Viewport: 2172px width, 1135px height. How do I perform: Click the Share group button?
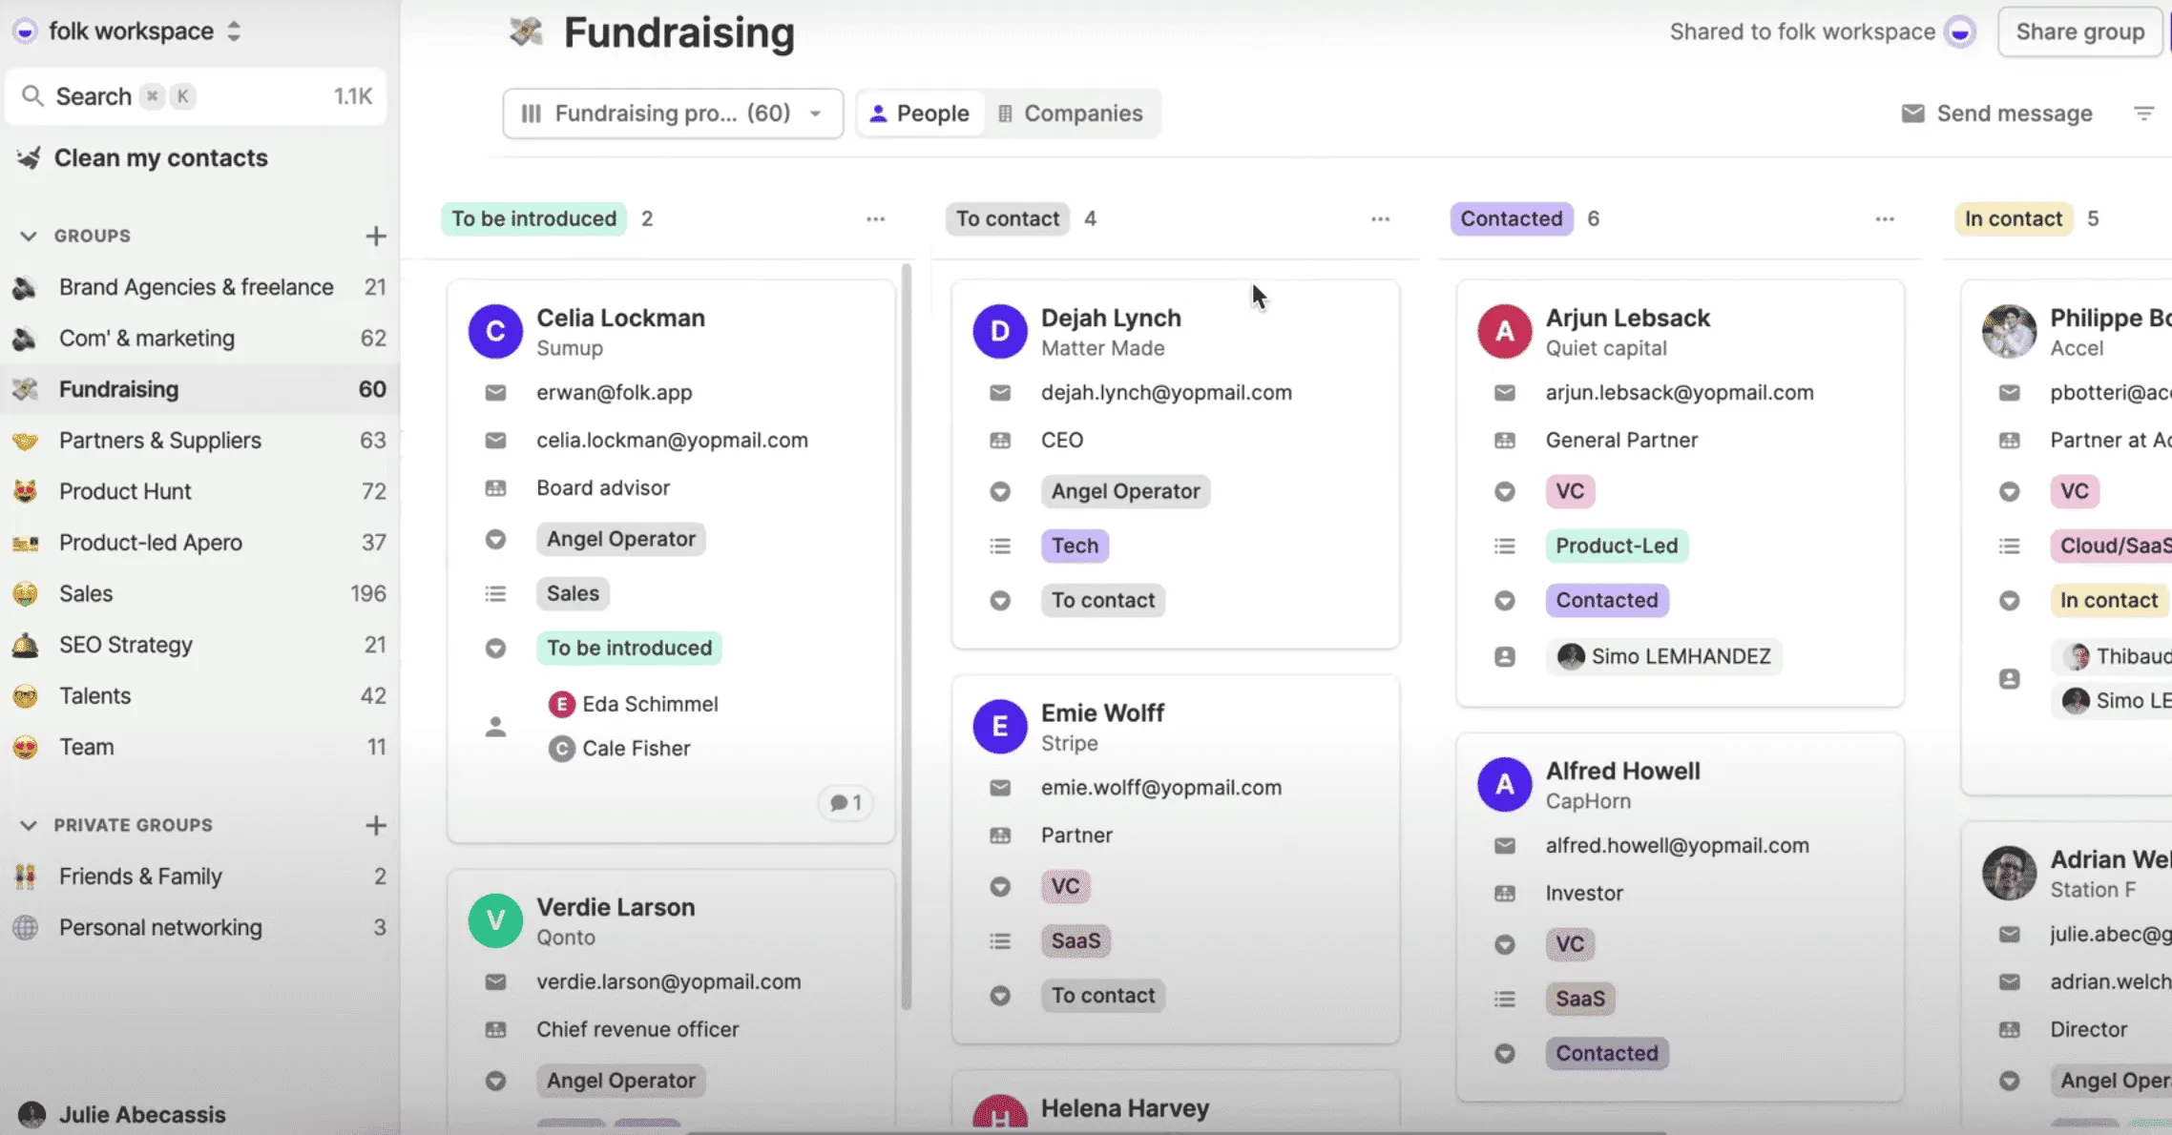pyautogui.click(x=2080, y=32)
